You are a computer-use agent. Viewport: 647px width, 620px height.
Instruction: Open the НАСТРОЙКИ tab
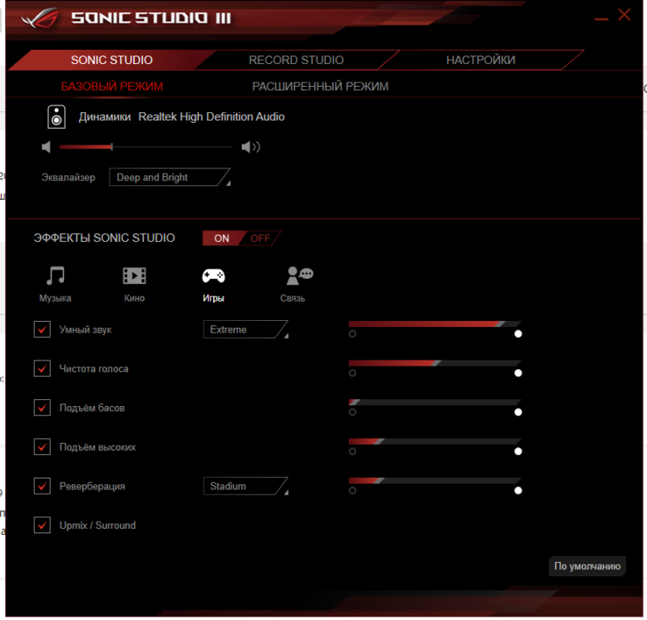pos(480,60)
